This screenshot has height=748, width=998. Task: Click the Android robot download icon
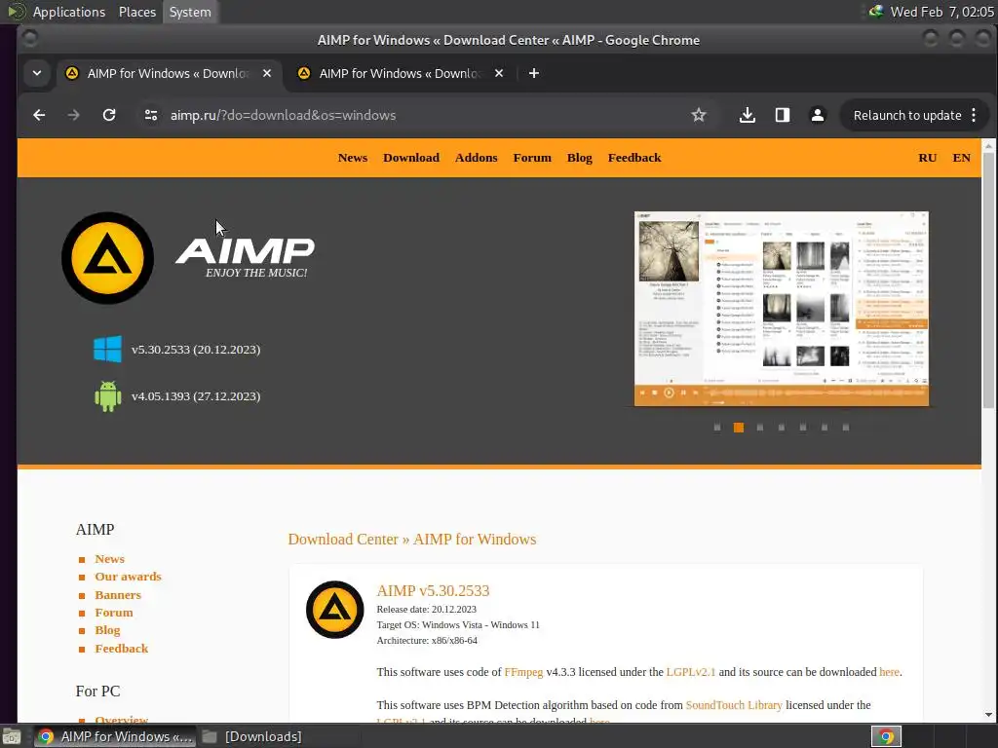point(107,396)
